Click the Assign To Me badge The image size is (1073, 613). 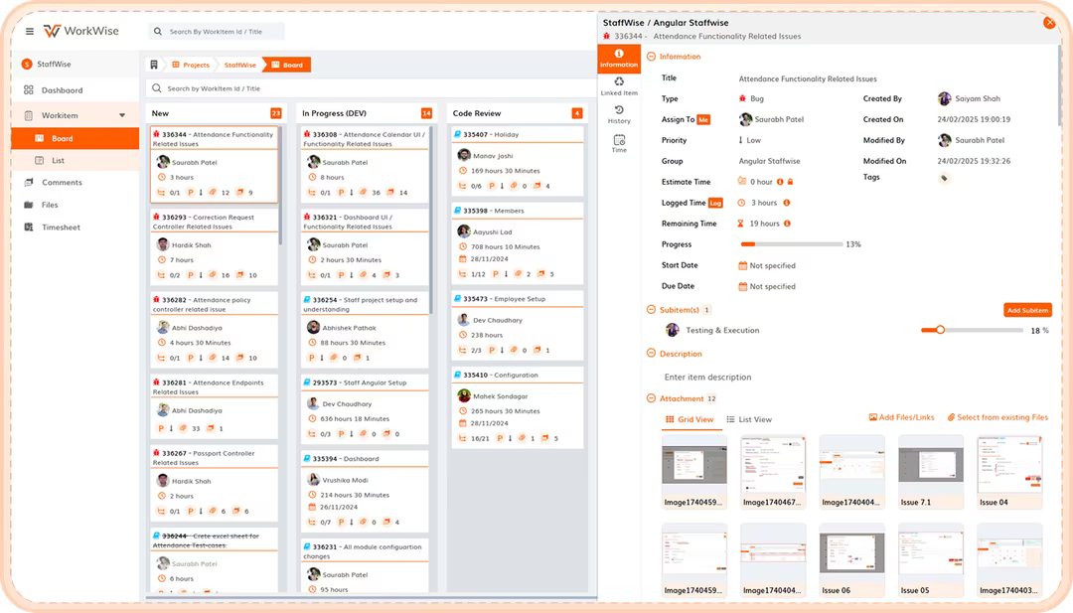click(x=702, y=120)
